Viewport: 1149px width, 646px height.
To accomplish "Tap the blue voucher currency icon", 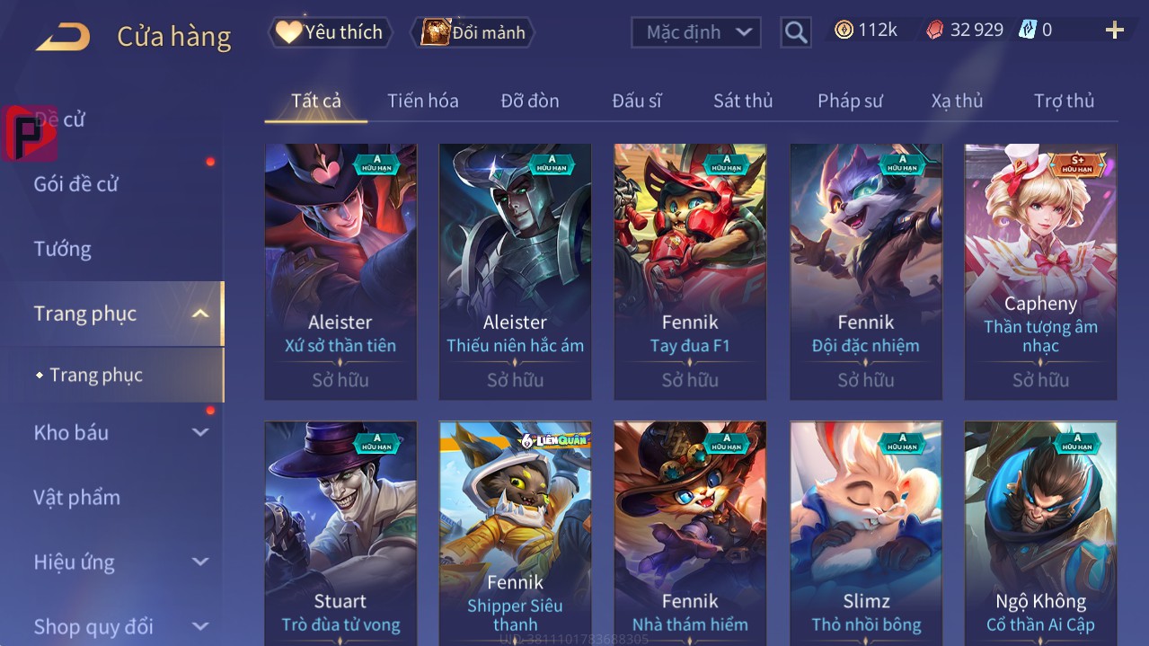I will [1027, 30].
